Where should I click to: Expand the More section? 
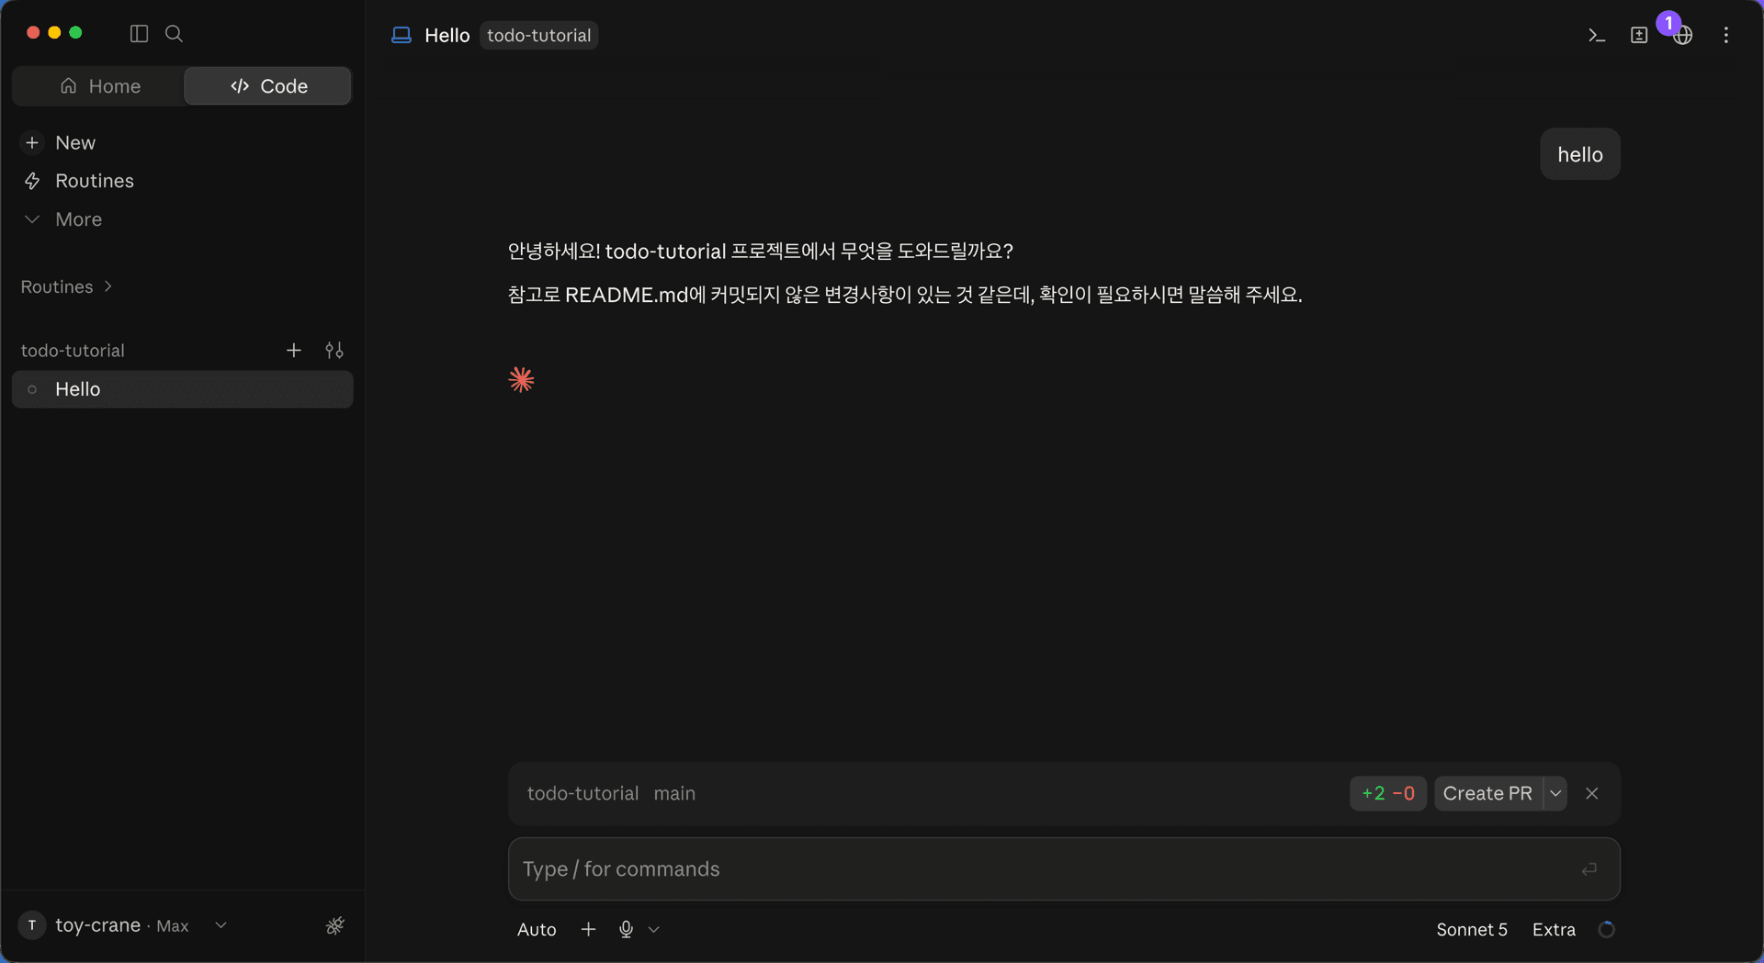182,219
